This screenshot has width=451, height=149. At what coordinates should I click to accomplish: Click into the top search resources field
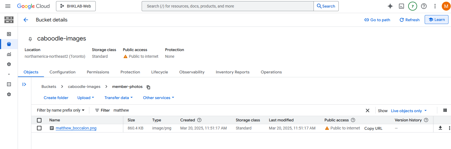pos(227,6)
